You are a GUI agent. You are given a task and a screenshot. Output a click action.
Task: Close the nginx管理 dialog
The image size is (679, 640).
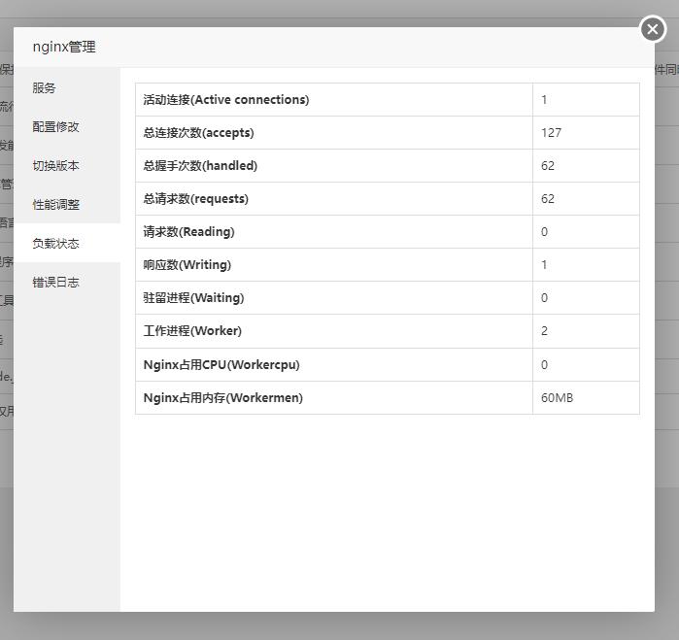point(652,29)
